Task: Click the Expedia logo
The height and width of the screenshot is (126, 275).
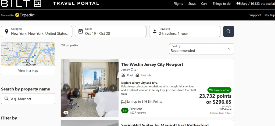Action: [25, 15]
